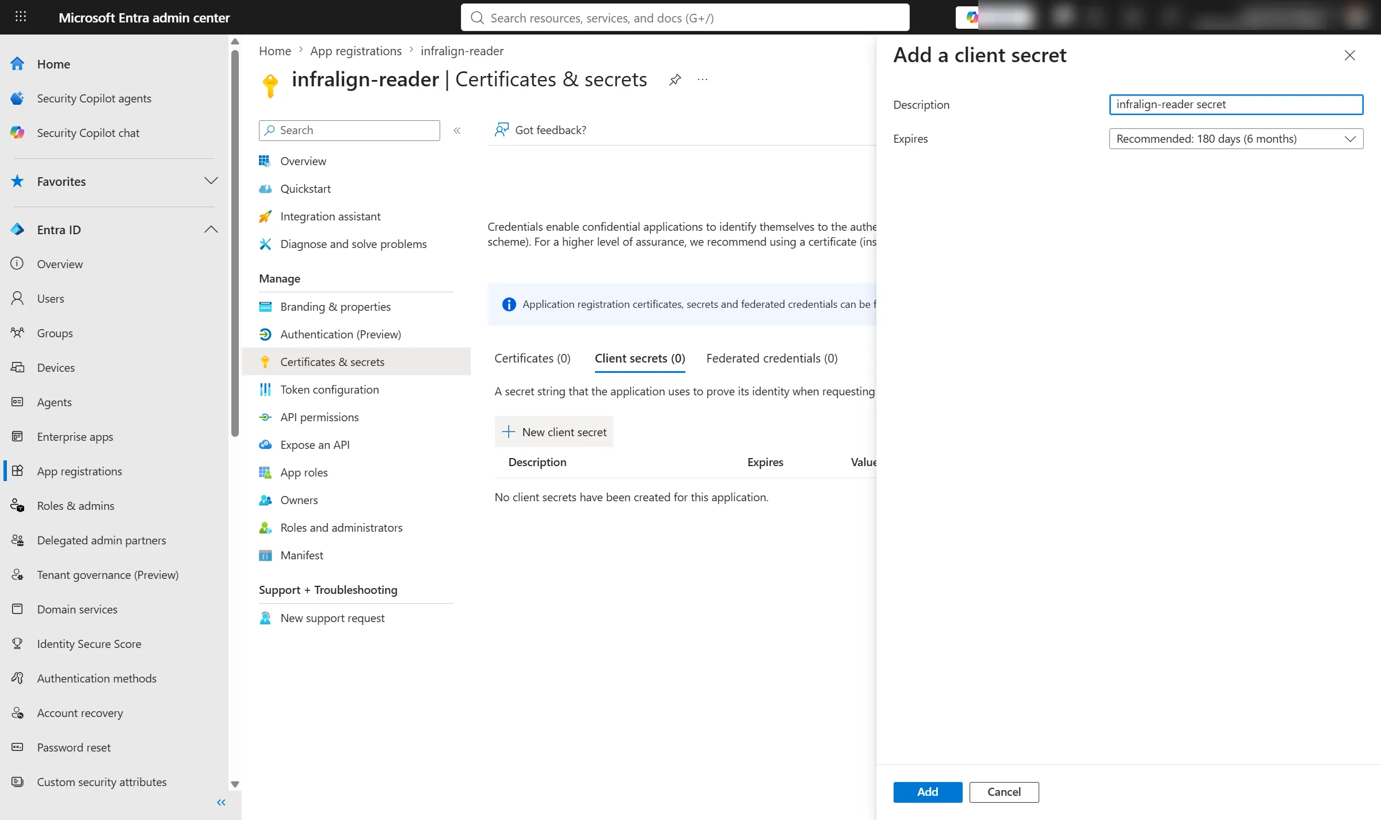1381x820 pixels.
Task: Sort by Expires column header
Action: [765, 462]
